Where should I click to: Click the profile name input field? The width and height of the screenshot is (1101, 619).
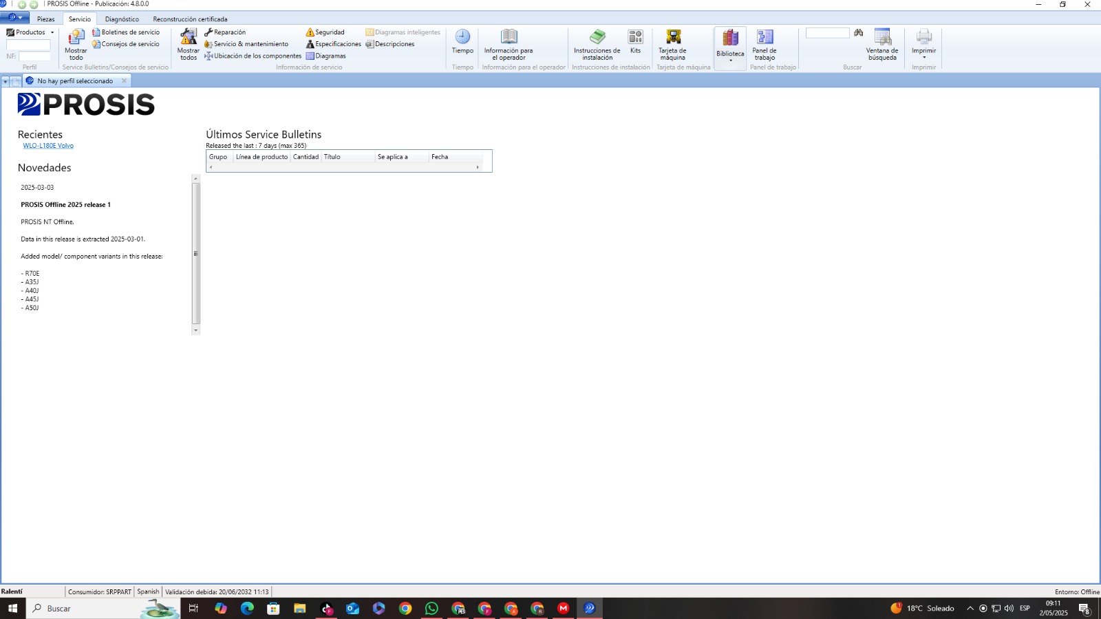(x=28, y=45)
